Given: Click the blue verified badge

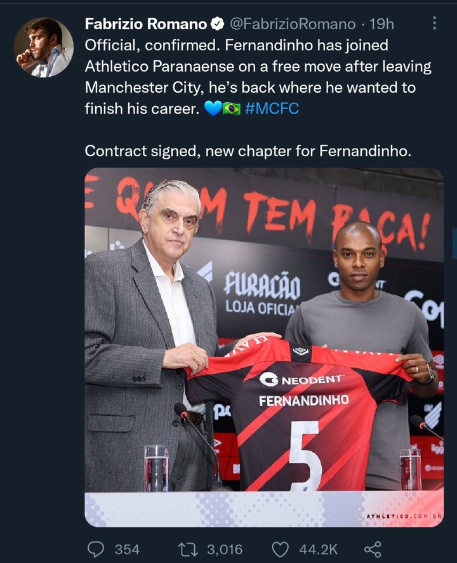Looking at the screenshot, I should pos(217,24).
